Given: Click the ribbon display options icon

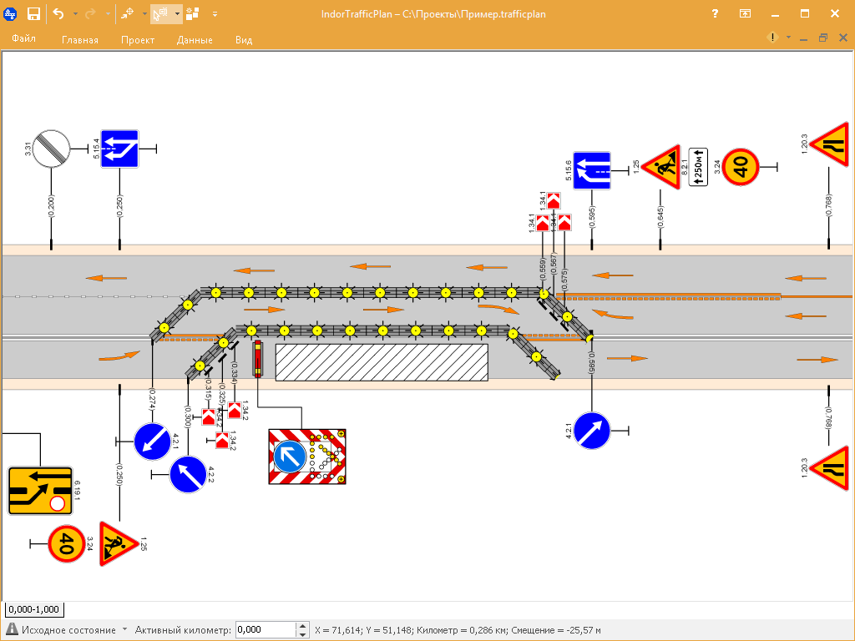Looking at the screenshot, I should click(x=744, y=13).
